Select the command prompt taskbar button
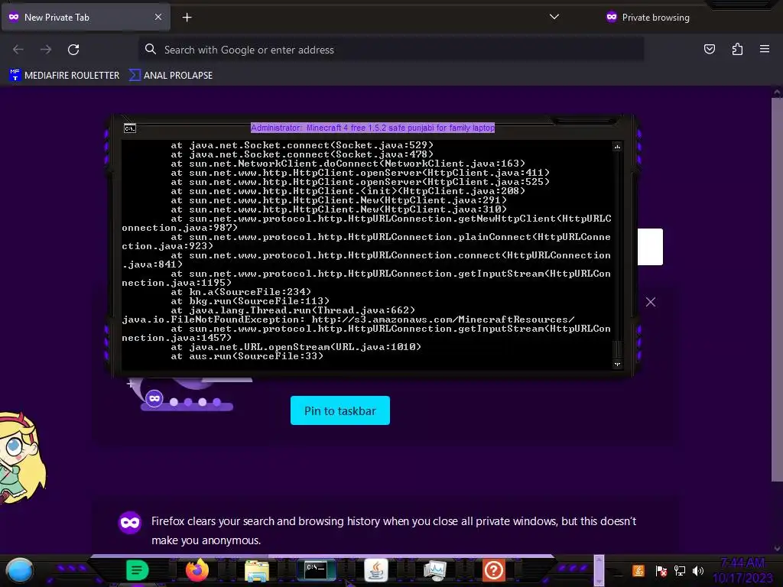Image resolution: width=783 pixels, height=587 pixels. (316, 570)
